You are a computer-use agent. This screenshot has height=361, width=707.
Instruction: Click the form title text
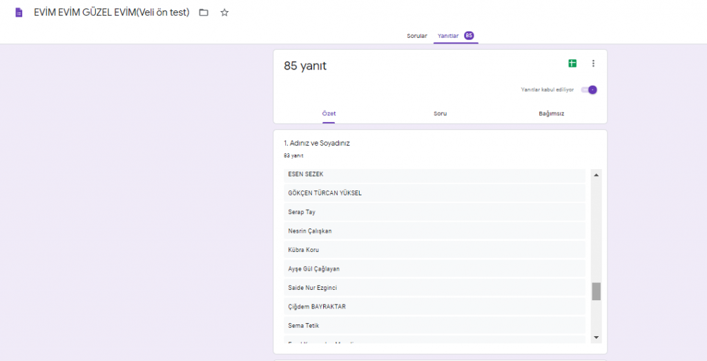pyautogui.click(x=111, y=12)
